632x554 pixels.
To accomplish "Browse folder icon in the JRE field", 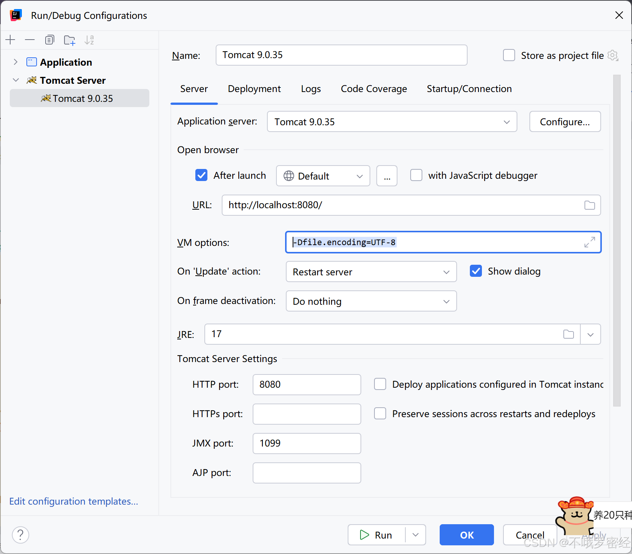I will coord(569,334).
